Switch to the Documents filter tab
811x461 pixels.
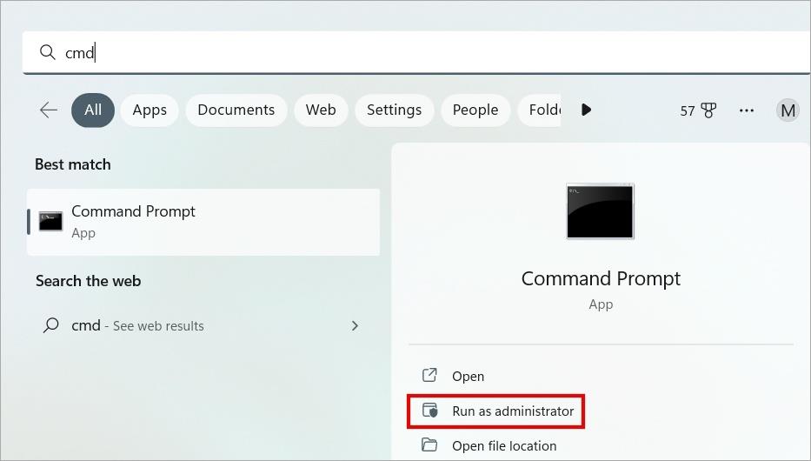click(x=236, y=110)
